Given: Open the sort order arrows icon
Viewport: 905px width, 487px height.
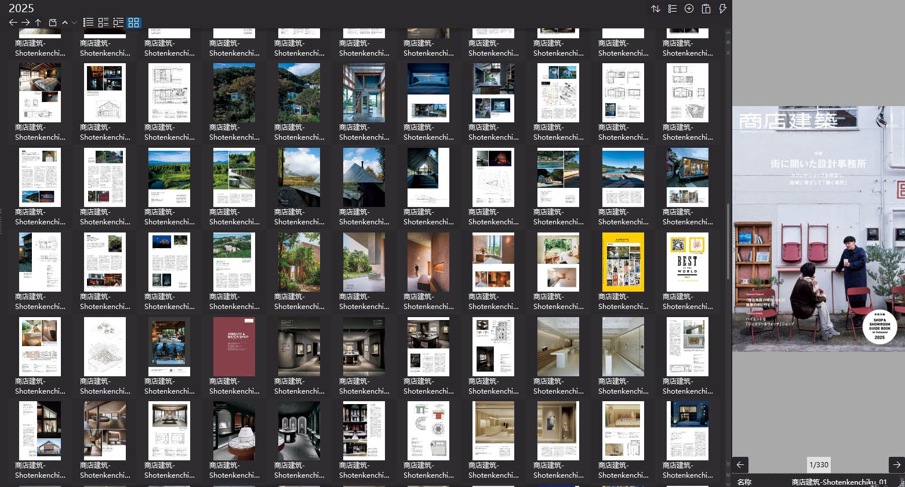Looking at the screenshot, I should click(656, 9).
